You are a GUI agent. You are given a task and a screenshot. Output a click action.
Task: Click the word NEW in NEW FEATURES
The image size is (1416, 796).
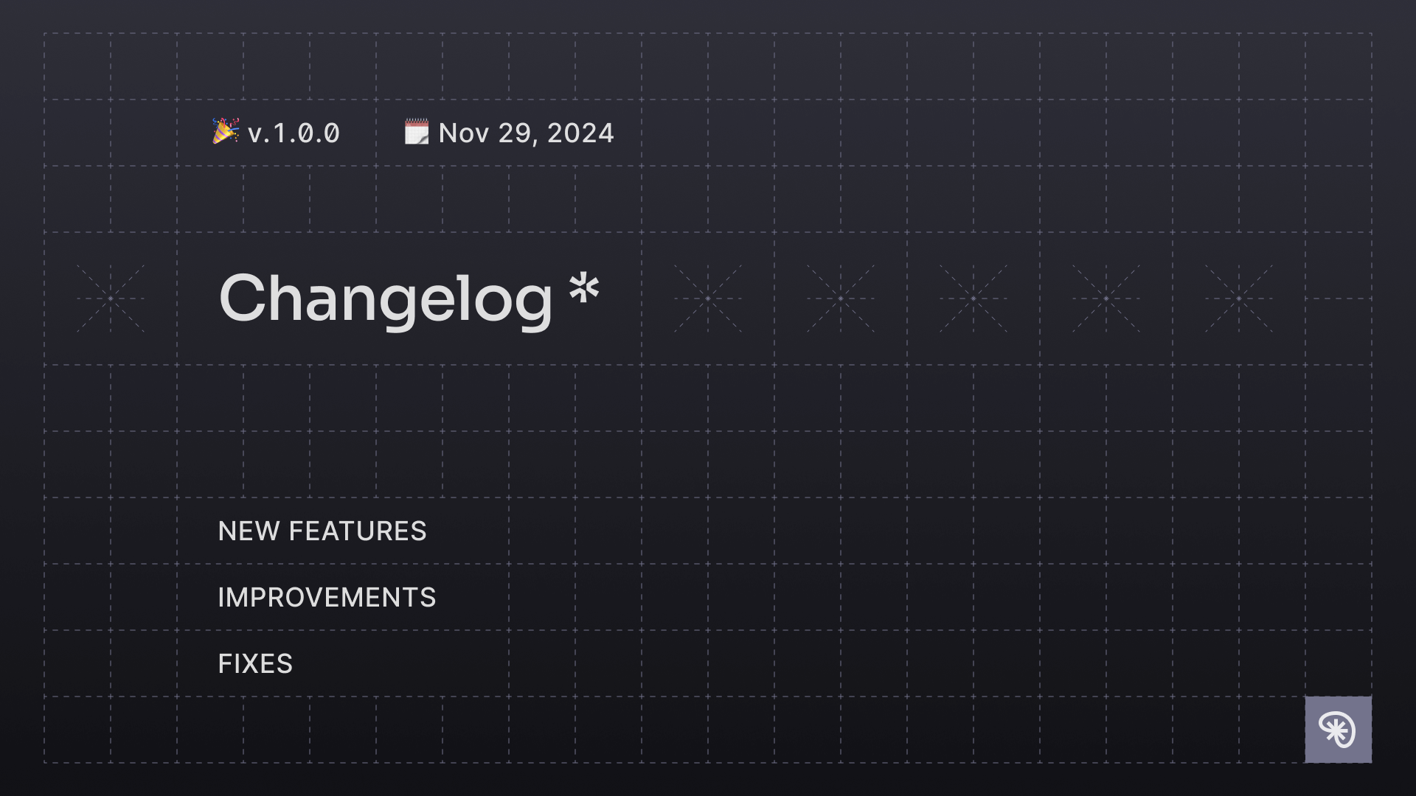[x=249, y=531]
